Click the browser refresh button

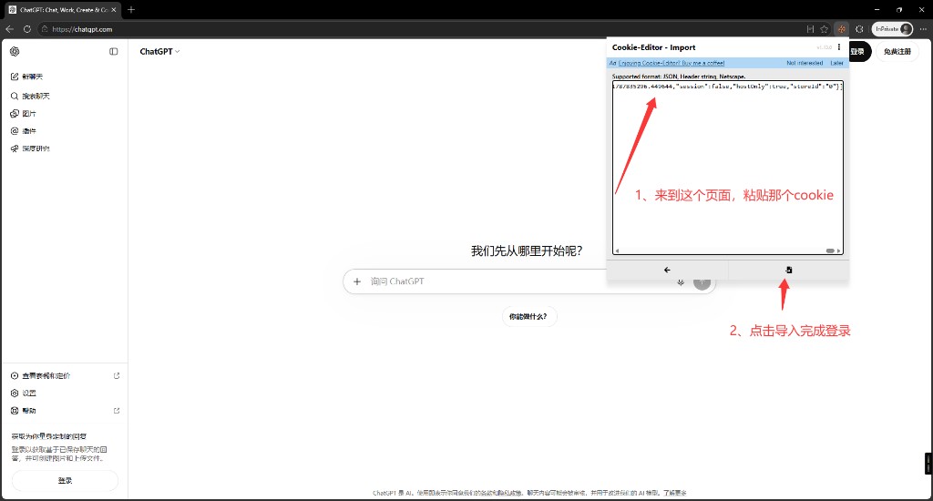(x=26, y=28)
